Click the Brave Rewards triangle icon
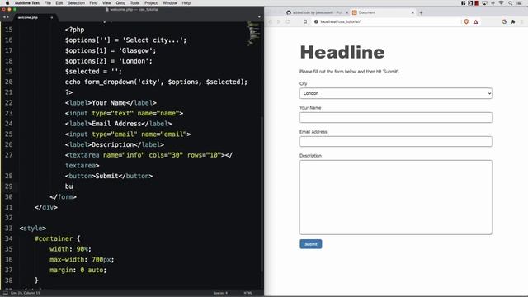528x297 pixels. [476, 21]
